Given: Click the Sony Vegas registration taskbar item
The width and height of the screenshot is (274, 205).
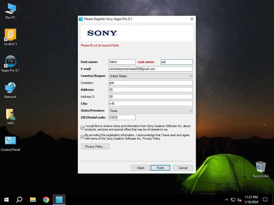Looking at the screenshot, I should click(x=59, y=200).
